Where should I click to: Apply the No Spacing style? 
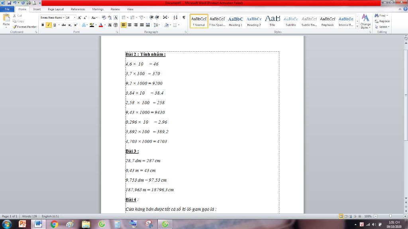217,21
